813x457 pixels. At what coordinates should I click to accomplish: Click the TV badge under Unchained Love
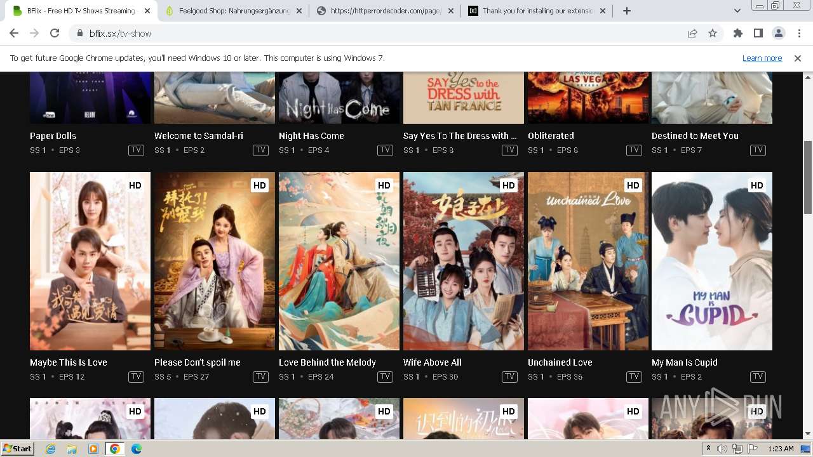click(x=634, y=377)
